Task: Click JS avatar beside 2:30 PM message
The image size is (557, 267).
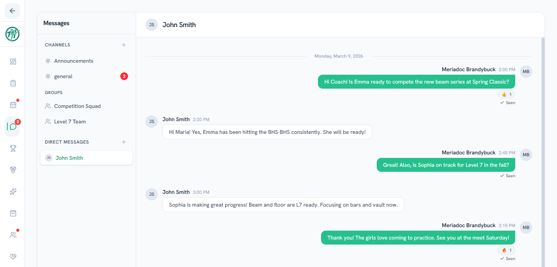Action: 152,121
